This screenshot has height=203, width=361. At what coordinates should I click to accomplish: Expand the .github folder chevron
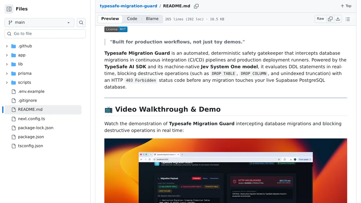click(7, 46)
